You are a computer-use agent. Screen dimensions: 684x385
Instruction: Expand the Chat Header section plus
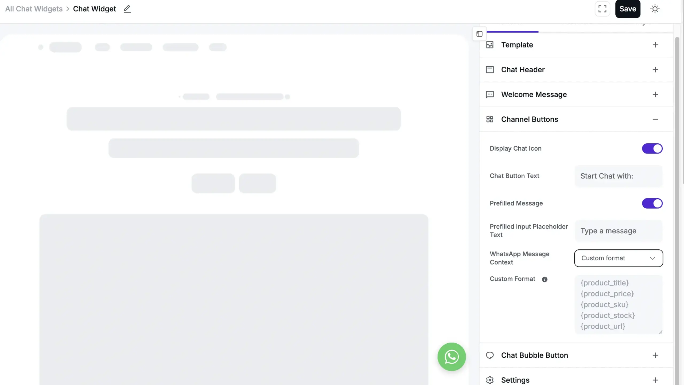[x=655, y=70]
